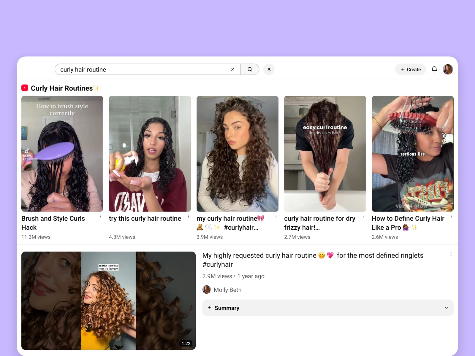
Task: Click the magnifying glass search button
Action: [x=250, y=69]
